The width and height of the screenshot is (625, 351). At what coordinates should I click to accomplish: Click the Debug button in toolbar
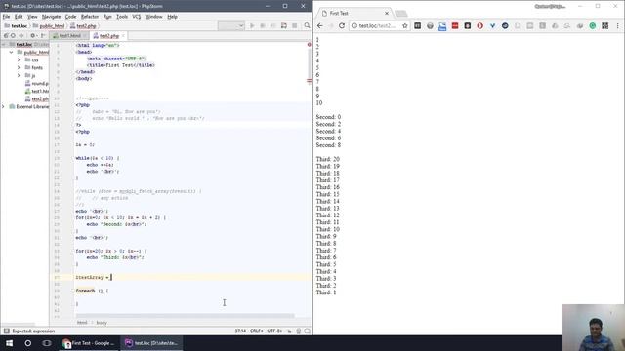click(x=263, y=26)
